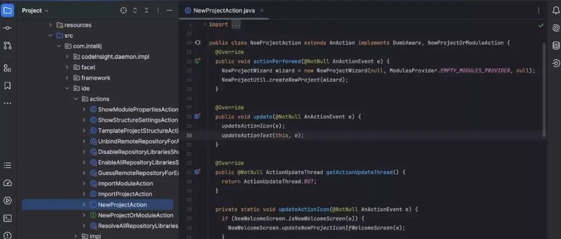
Task: Click gutter override icon next to update method
Action: 197,116
